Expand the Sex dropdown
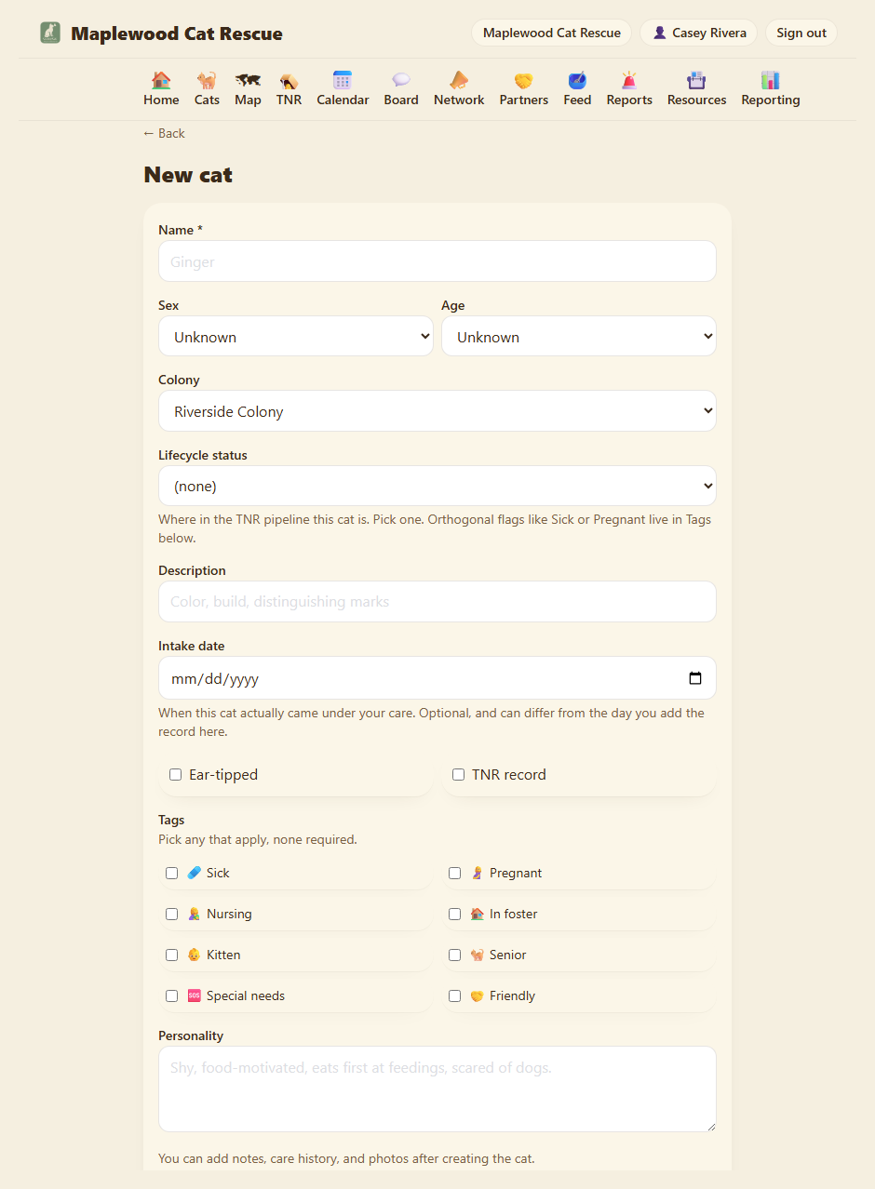Screen dimensions: 875x1189 [296, 336]
